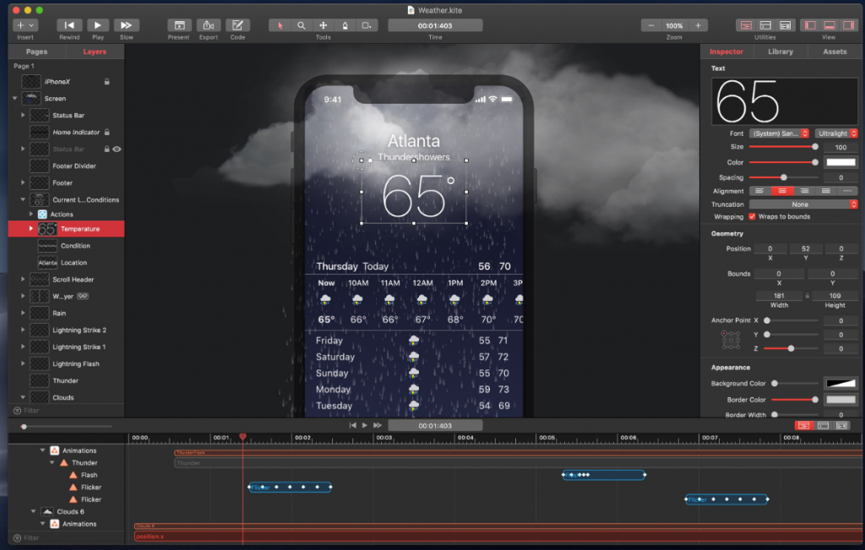Toggle the lock on Home Indicator layer
The width and height of the screenshot is (865, 550).
107,133
